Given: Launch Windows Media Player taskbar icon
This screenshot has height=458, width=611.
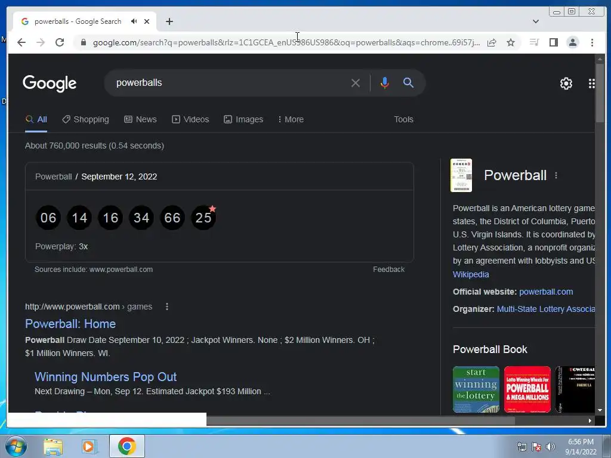Looking at the screenshot, I should click(x=90, y=446).
